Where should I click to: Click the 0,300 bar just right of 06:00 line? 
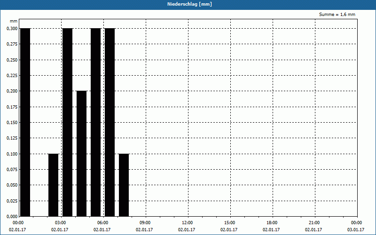click(x=110, y=122)
